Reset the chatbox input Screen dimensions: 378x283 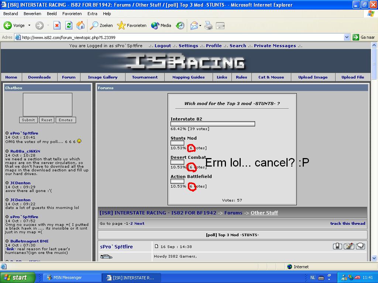click(x=47, y=120)
